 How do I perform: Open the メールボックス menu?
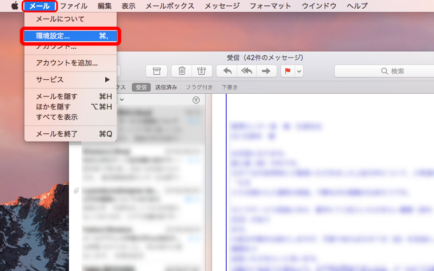170,6
